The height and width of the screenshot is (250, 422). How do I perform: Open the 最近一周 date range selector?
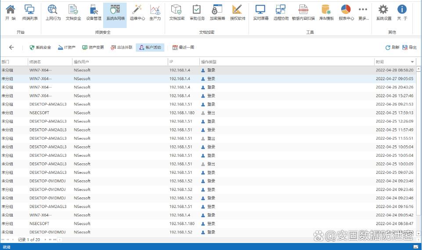click(x=183, y=47)
